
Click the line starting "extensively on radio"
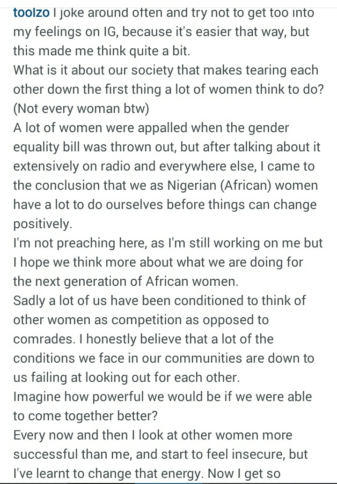pos(164,166)
